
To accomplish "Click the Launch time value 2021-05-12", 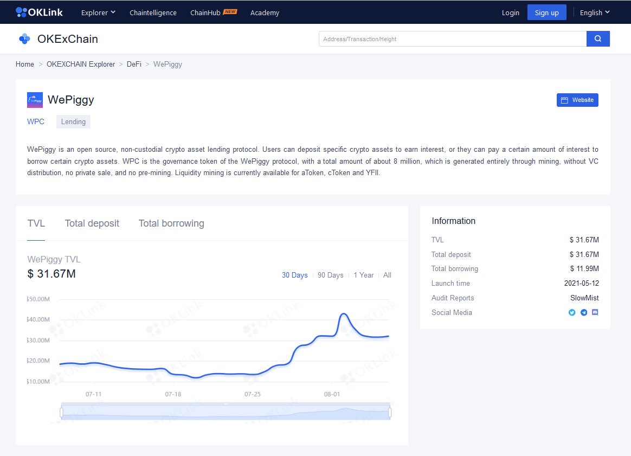I will point(582,284).
